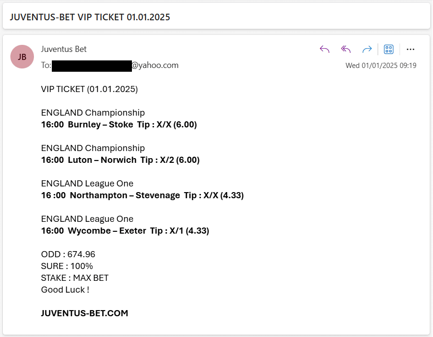
Task: Click the Wed 01/01/2025 09:19 timestamp
Action: [381, 66]
